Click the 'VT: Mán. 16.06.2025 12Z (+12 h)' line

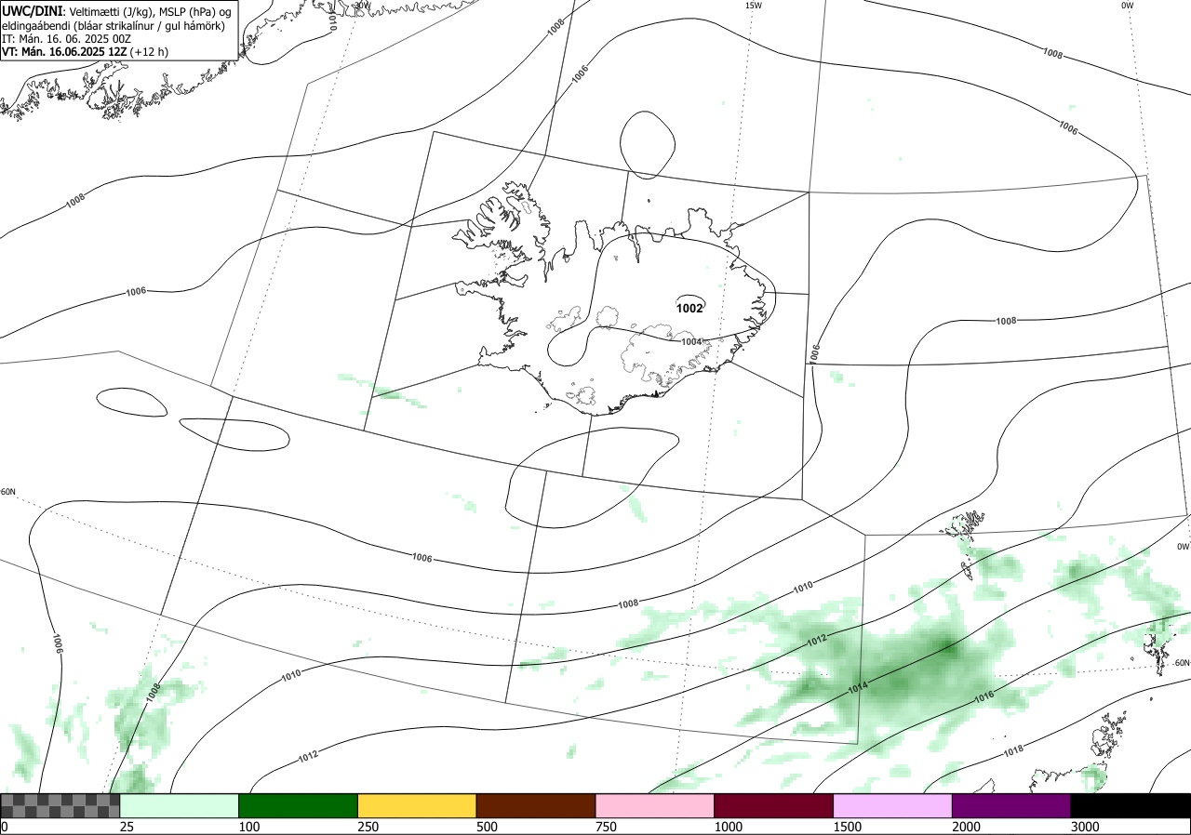coord(86,52)
